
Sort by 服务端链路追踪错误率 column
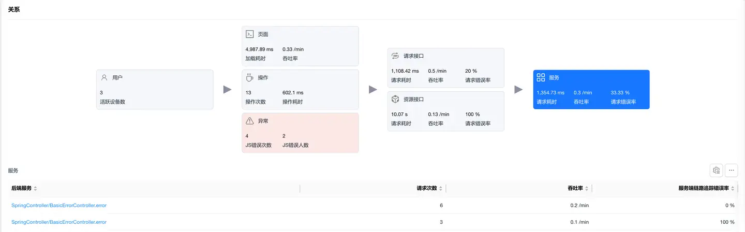coord(733,189)
